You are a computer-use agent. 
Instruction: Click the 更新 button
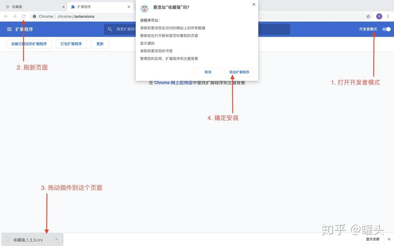100,44
